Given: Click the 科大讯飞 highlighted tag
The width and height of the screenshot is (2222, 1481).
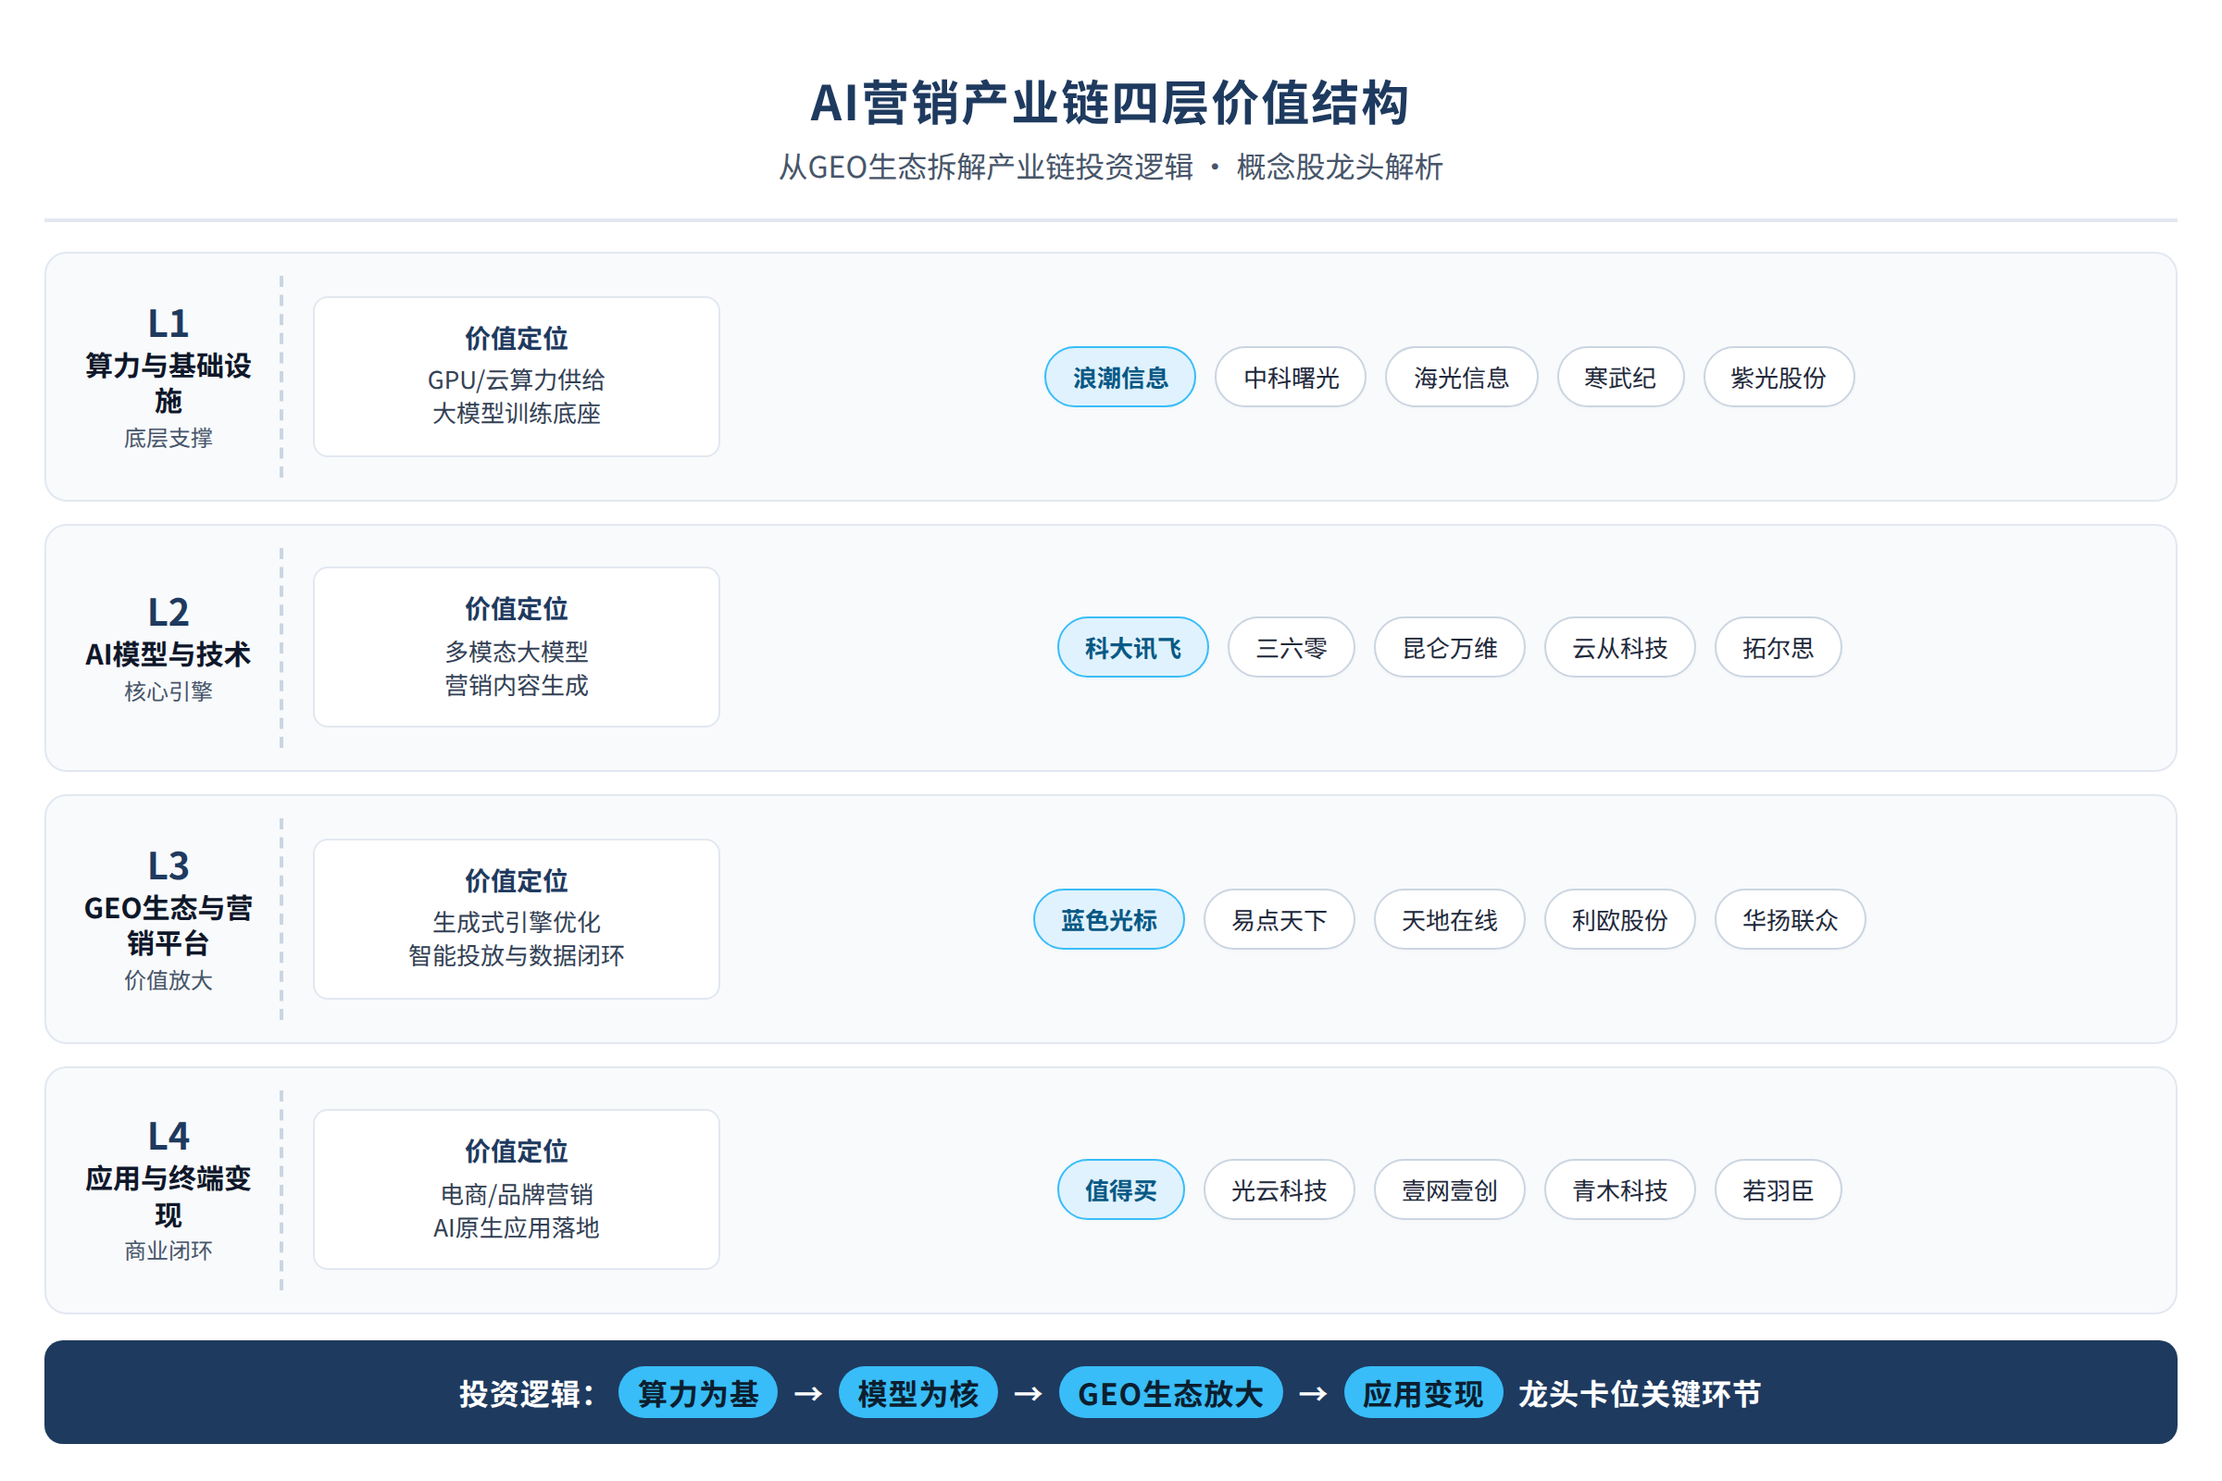Looking at the screenshot, I should point(1132,647).
